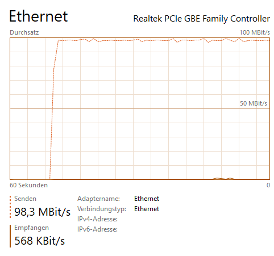The height and width of the screenshot is (256, 274).
Task: Select the Ethernet value next to Verbindungstyp
Action: point(147,209)
